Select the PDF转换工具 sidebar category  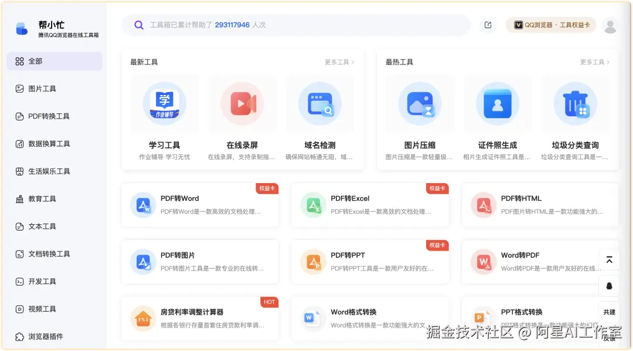(54, 116)
